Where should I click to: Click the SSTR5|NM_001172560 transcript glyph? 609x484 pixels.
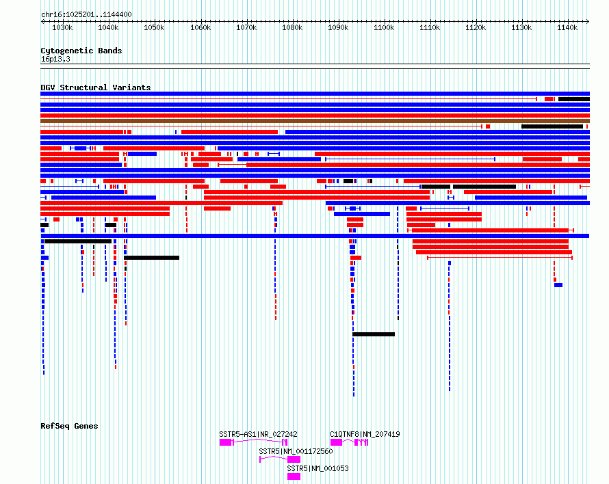[x=280, y=459]
